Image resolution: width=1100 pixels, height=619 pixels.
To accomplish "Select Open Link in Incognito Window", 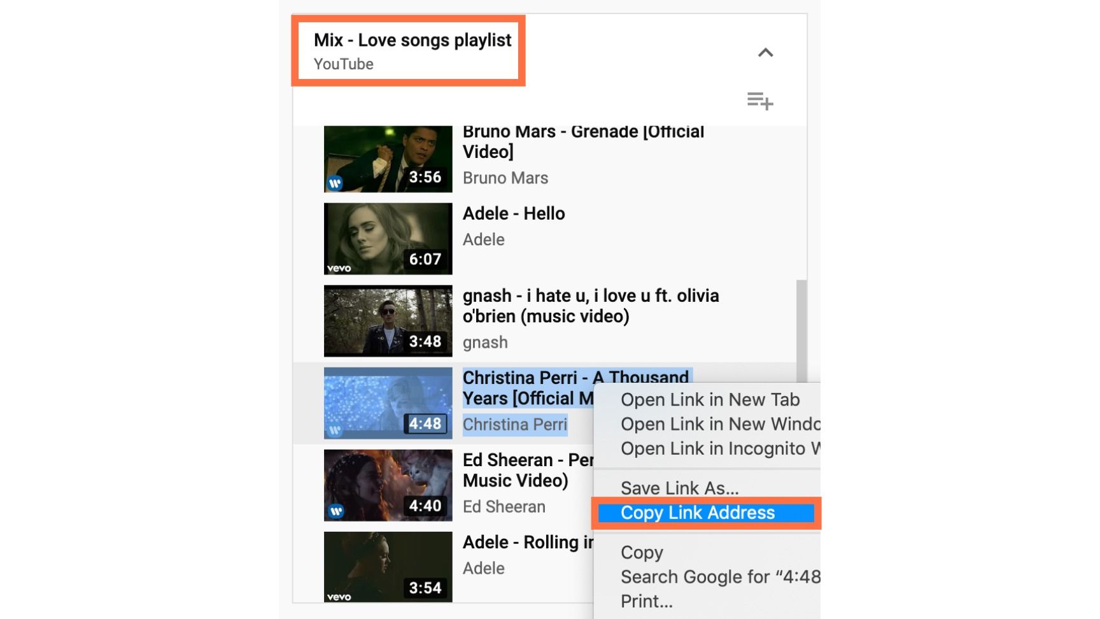I will coord(719,449).
